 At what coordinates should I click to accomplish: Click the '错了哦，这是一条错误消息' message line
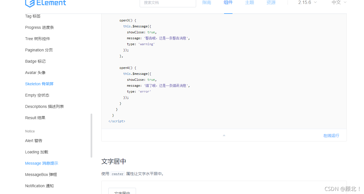click(158, 86)
